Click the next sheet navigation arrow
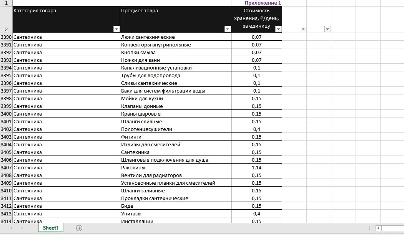This screenshot has height=235, width=404. click(22, 228)
